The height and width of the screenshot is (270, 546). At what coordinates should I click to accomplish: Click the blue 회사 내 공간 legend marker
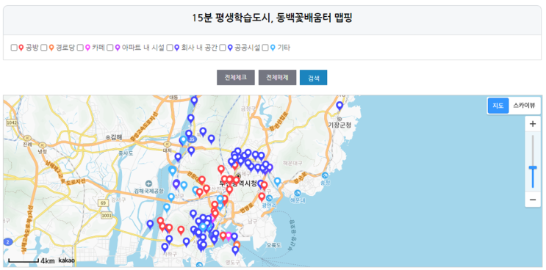176,48
